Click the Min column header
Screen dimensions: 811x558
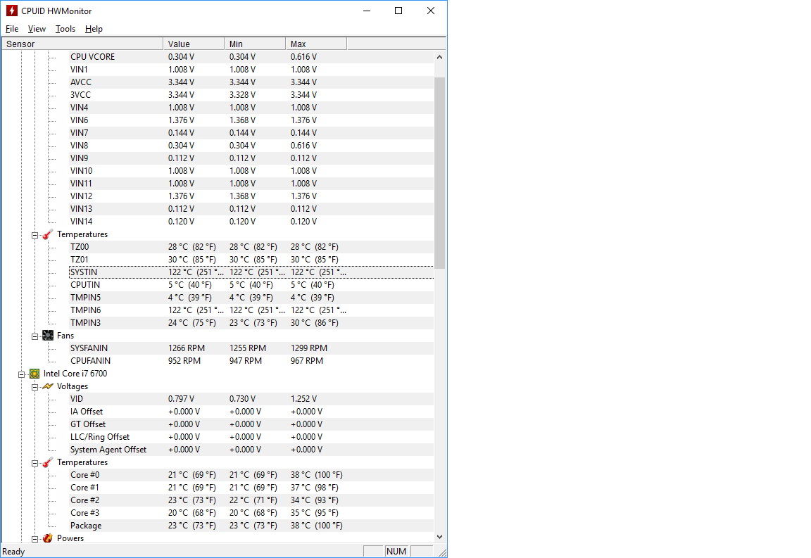click(x=255, y=44)
